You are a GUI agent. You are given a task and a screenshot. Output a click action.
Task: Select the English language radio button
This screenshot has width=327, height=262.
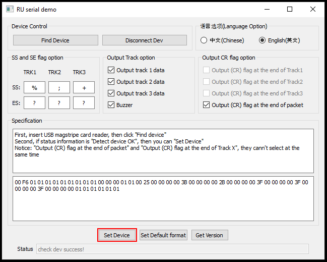262,40
